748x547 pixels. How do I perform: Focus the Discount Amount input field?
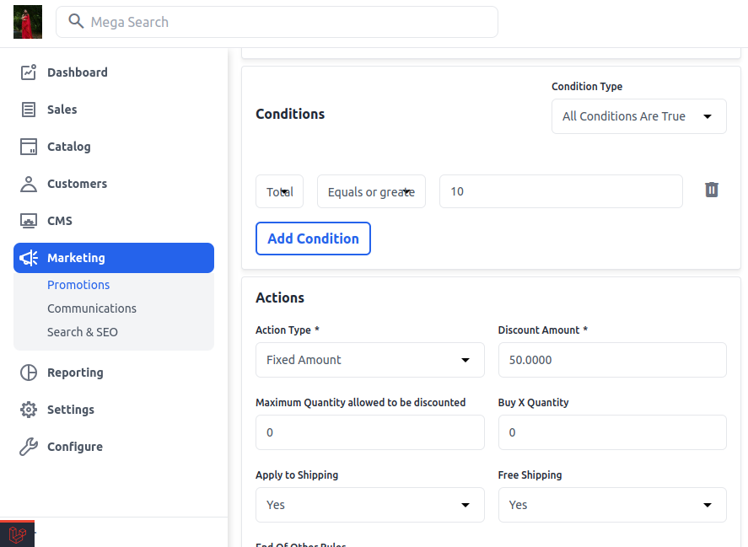[612, 360]
